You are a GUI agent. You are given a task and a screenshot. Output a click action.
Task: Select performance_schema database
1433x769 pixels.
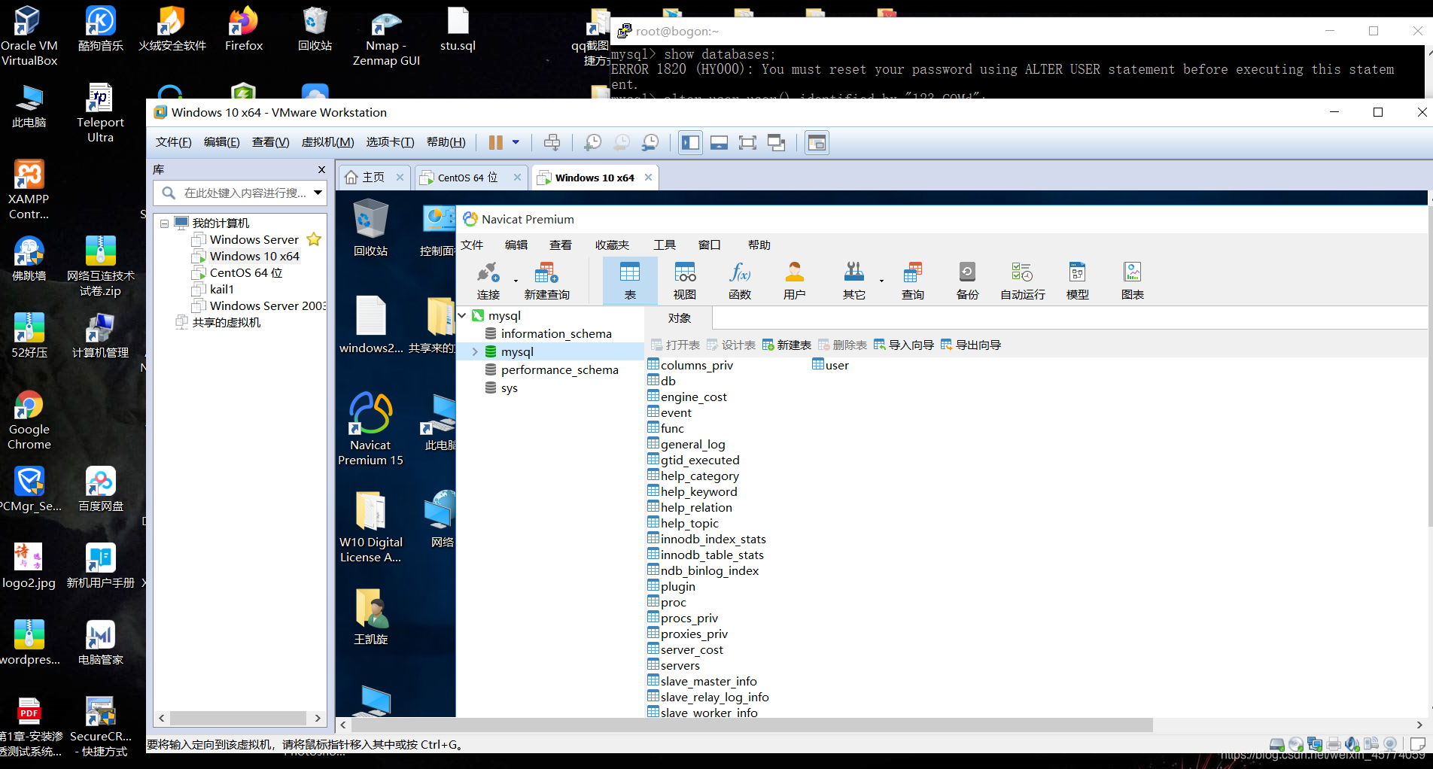pyautogui.click(x=558, y=369)
